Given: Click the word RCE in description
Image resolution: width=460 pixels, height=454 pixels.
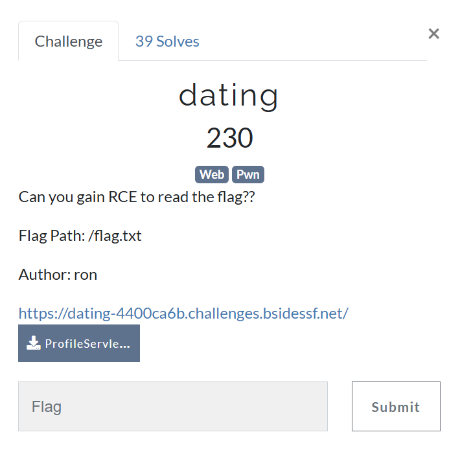Looking at the screenshot, I should point(122,196).
